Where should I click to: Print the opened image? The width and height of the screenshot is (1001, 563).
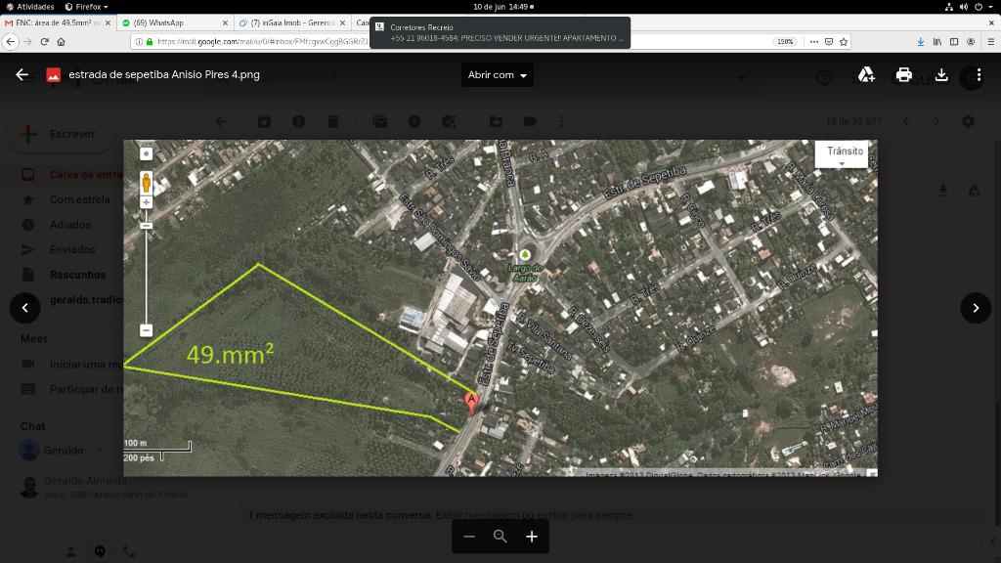[903, 74]
